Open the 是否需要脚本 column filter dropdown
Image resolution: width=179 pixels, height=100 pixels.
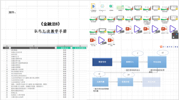(x=87, y=48)
